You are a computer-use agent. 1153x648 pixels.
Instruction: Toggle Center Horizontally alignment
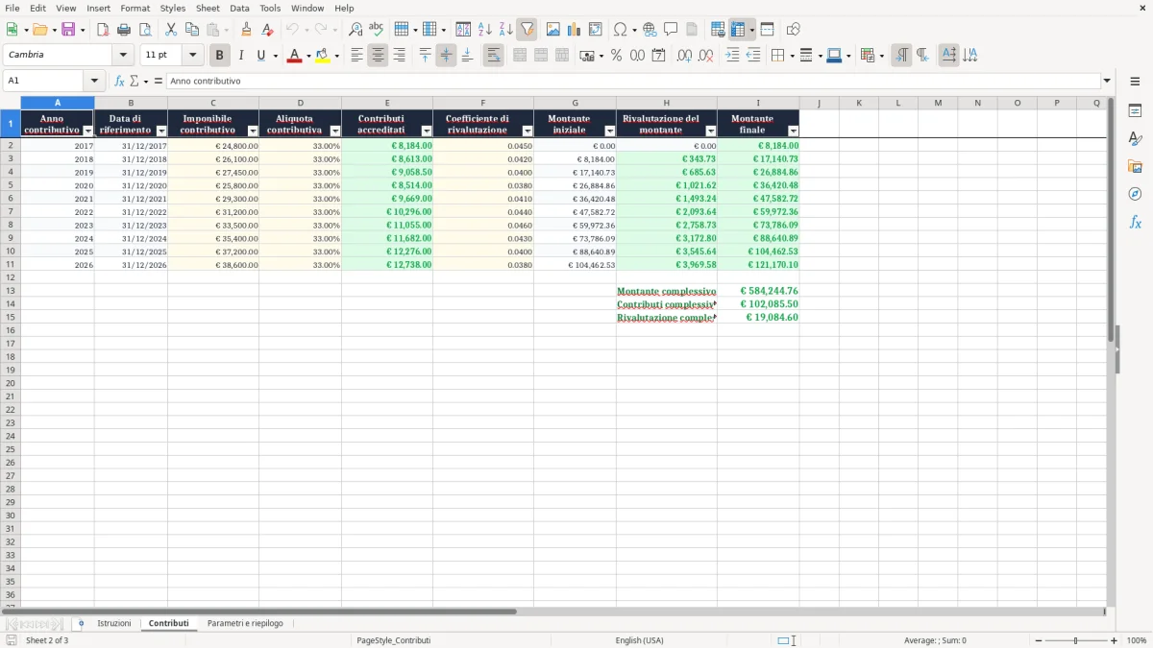(x=378, y=56)
